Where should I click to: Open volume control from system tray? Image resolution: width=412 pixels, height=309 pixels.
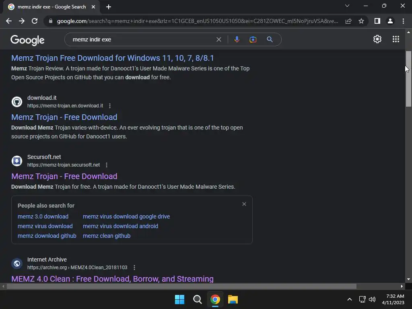(372, 299)
